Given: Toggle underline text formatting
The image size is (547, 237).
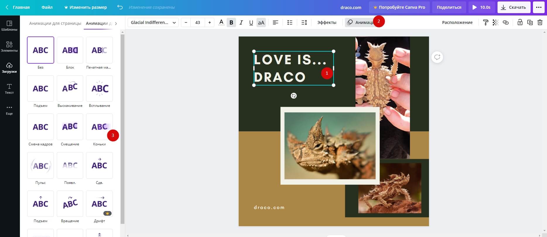Looking at the screenshot, I should click(251, 22).
